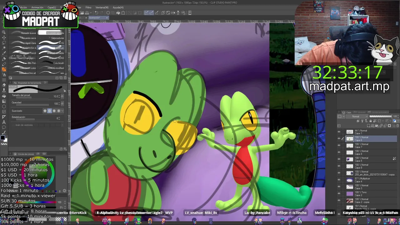Select the Figure polygon tool

point(4,107)
